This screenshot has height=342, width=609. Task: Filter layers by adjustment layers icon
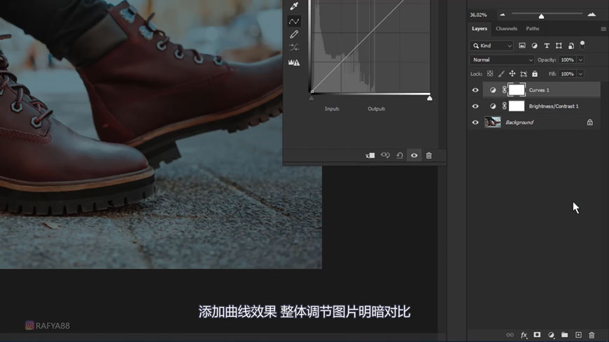tap(534, 45)
